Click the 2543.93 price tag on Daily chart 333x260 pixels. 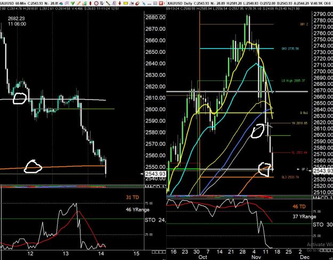point(323,171)
